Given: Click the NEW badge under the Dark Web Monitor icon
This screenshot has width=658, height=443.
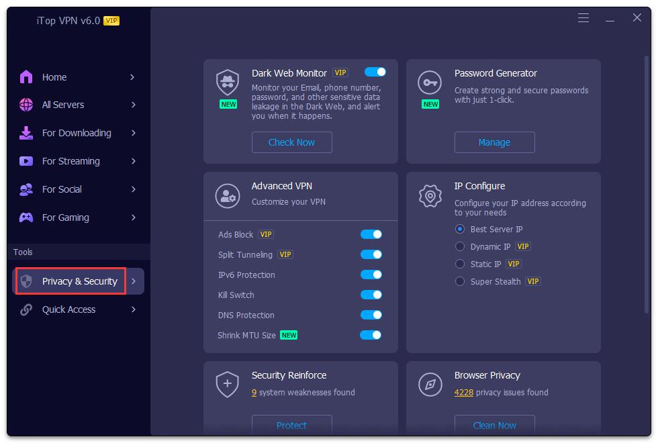Looking at the screenshot, I should tap(228, 105).
